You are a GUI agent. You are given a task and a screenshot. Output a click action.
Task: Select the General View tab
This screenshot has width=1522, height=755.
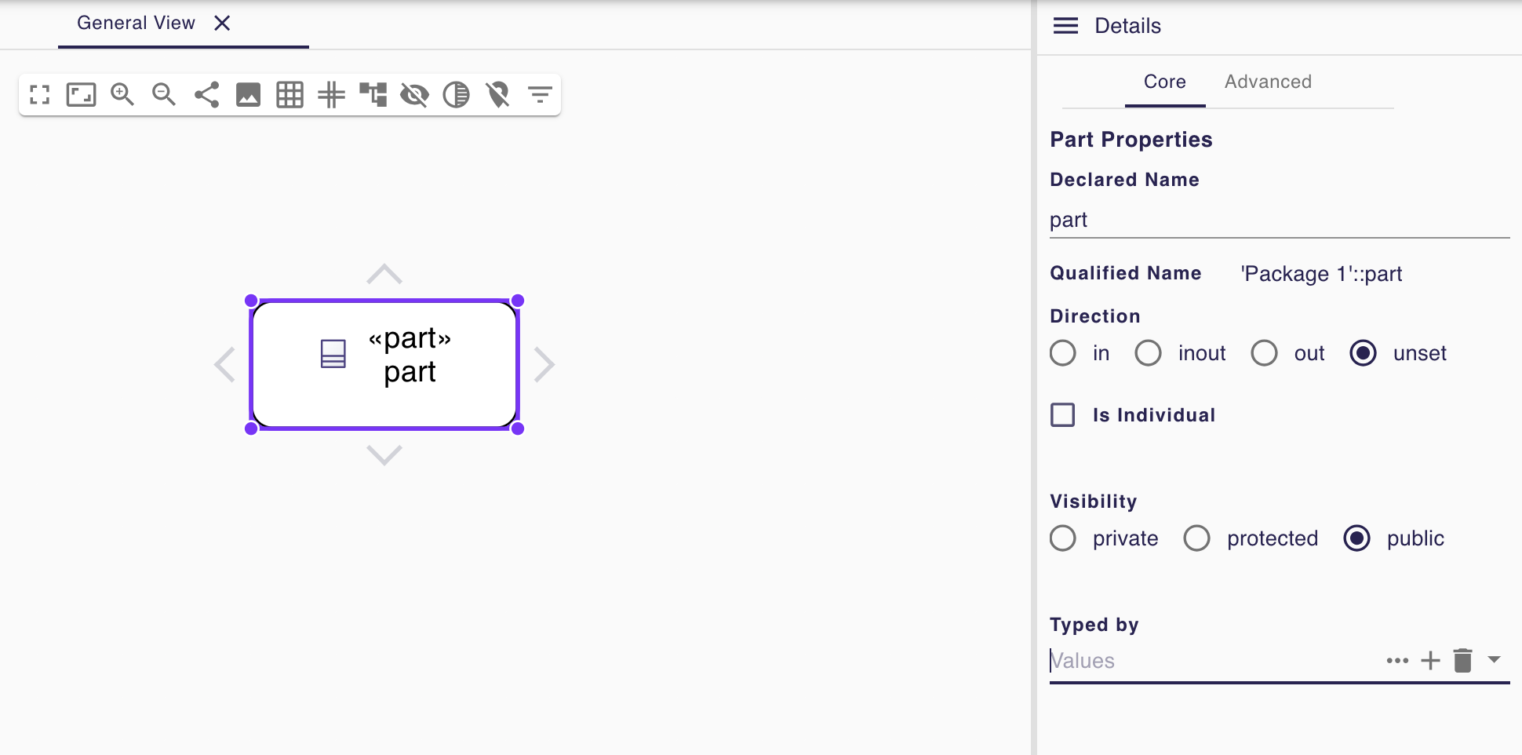tap(136, 24)
